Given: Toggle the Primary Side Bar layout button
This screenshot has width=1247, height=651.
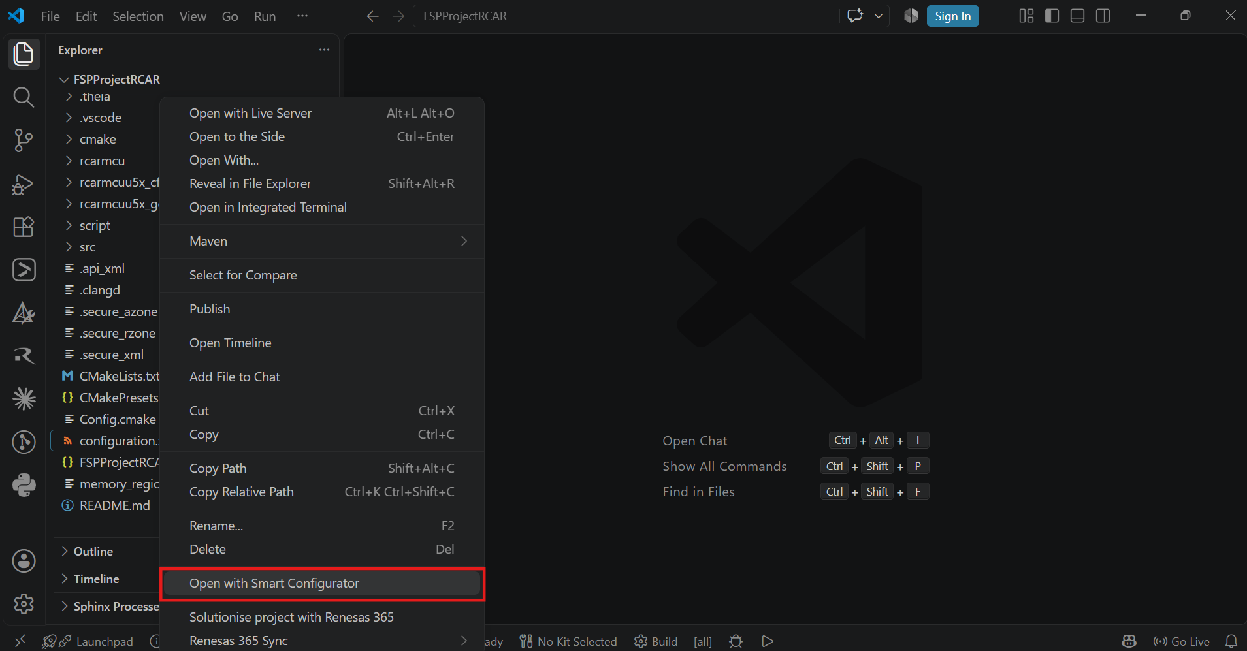Looking at the screenshot, I should tap(1052, 16).
